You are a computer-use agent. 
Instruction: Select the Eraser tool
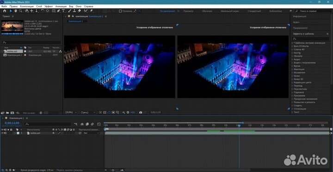(x=80, y=11)
